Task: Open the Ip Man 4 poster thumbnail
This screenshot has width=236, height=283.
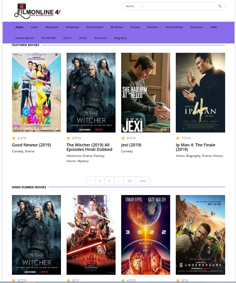Action: (x=200, y=92)
